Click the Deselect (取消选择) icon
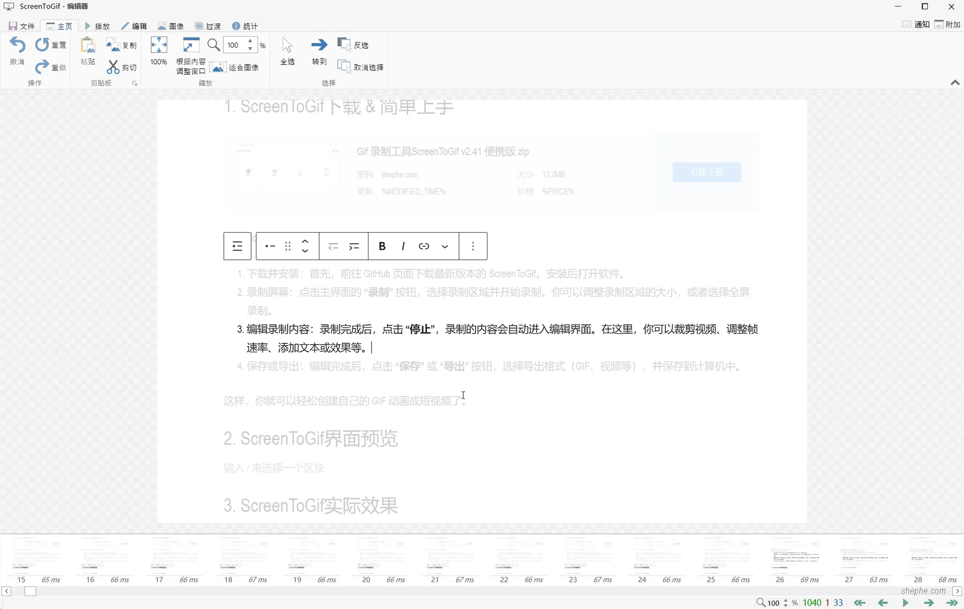This screenshot has width=964, height=609. click(x=344, y=66)
